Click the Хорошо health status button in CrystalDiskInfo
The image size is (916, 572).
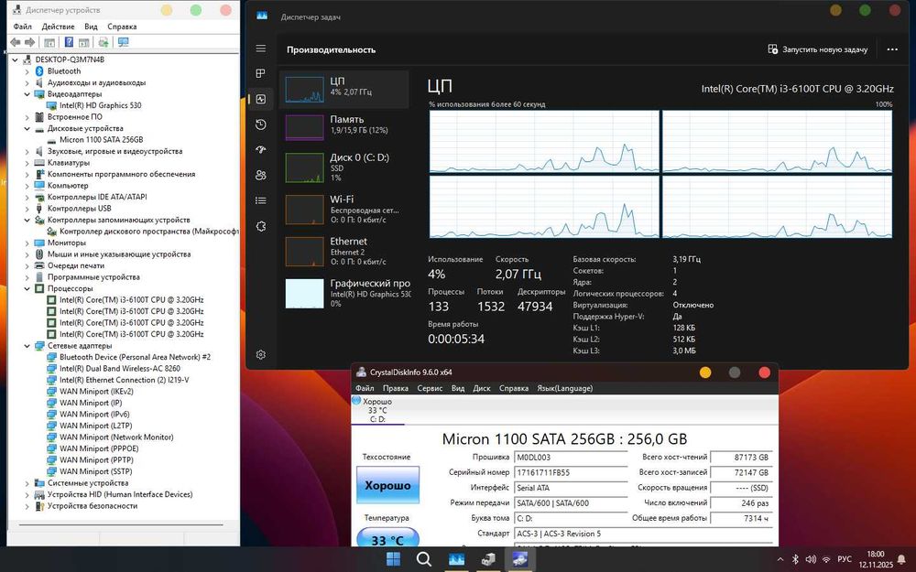(387, 485)
